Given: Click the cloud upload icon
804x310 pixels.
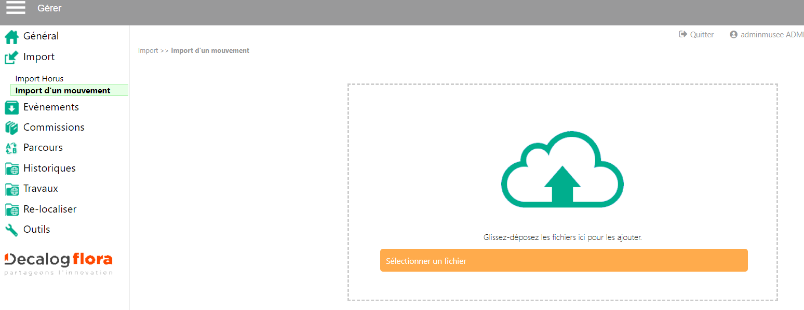Looking at the screenshot, I should [x=562, y=170].
